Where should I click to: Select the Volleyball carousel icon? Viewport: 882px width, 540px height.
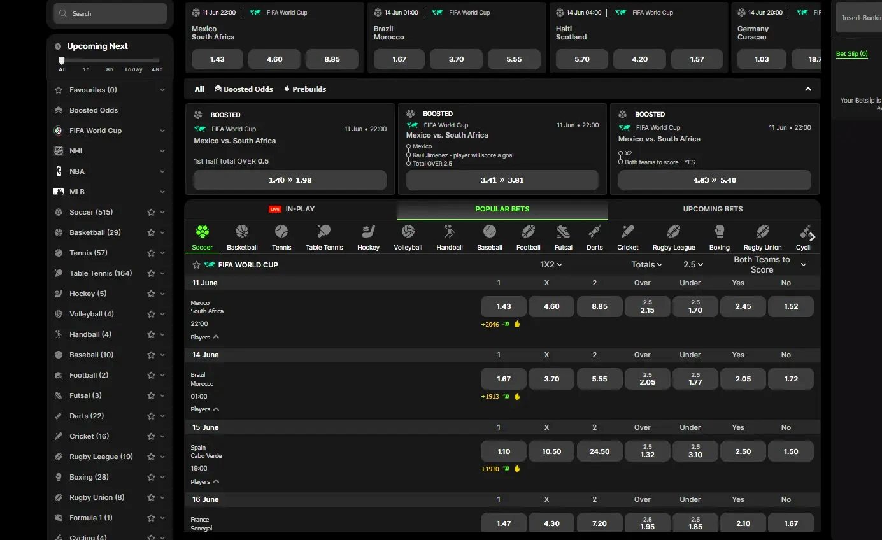click(408, 231)
